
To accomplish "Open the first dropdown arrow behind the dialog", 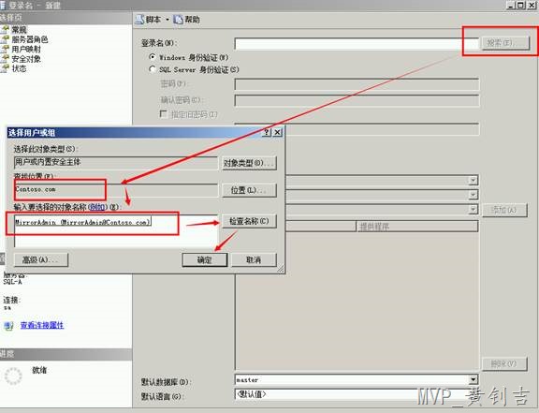I will coord(473,180).
